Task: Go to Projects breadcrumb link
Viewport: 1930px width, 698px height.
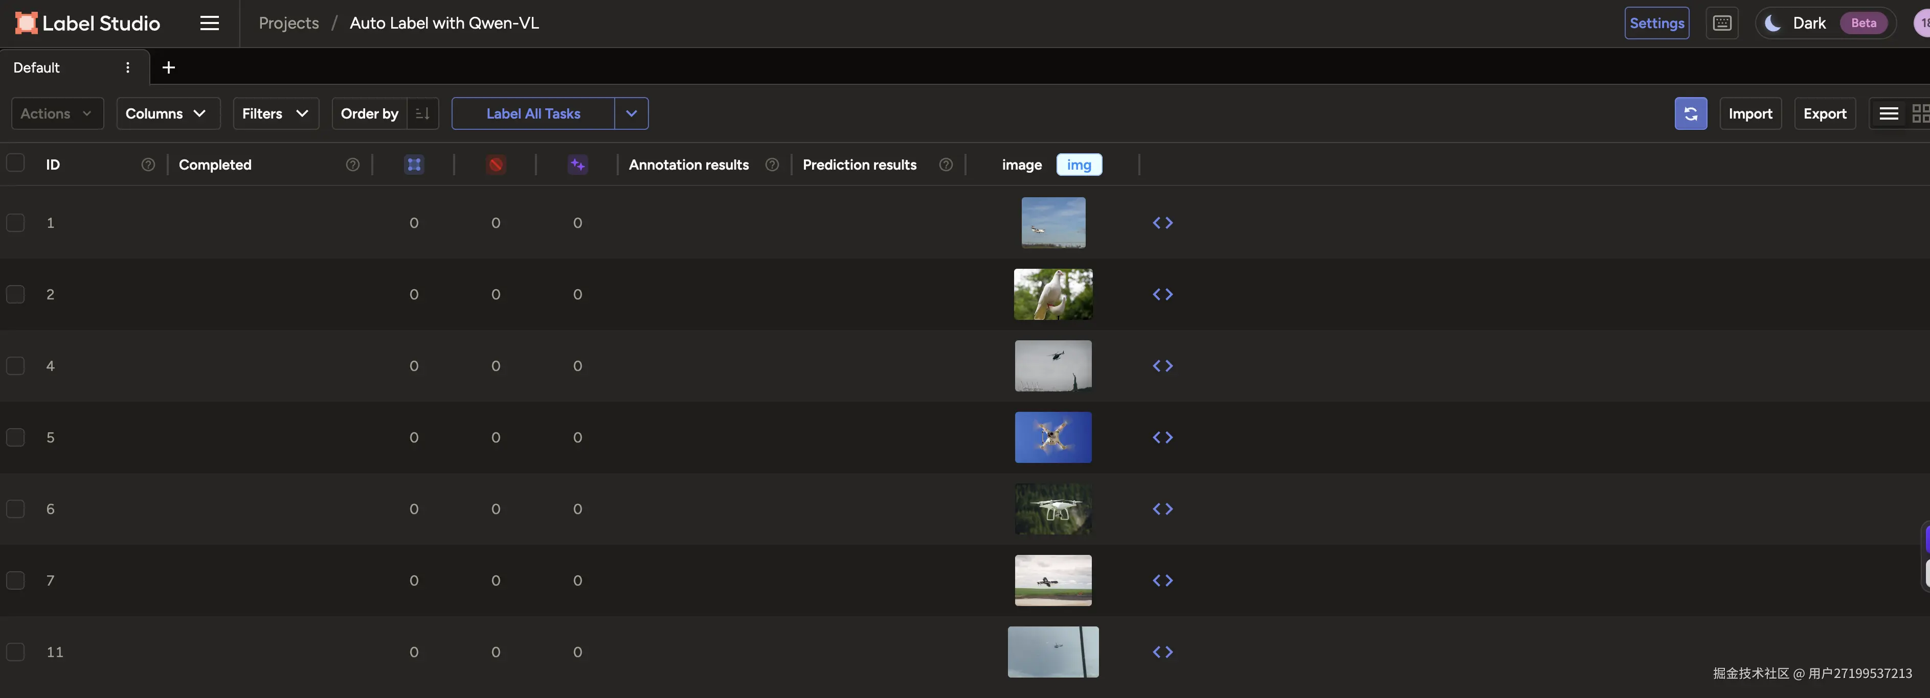Action: [x=288, y=23]
